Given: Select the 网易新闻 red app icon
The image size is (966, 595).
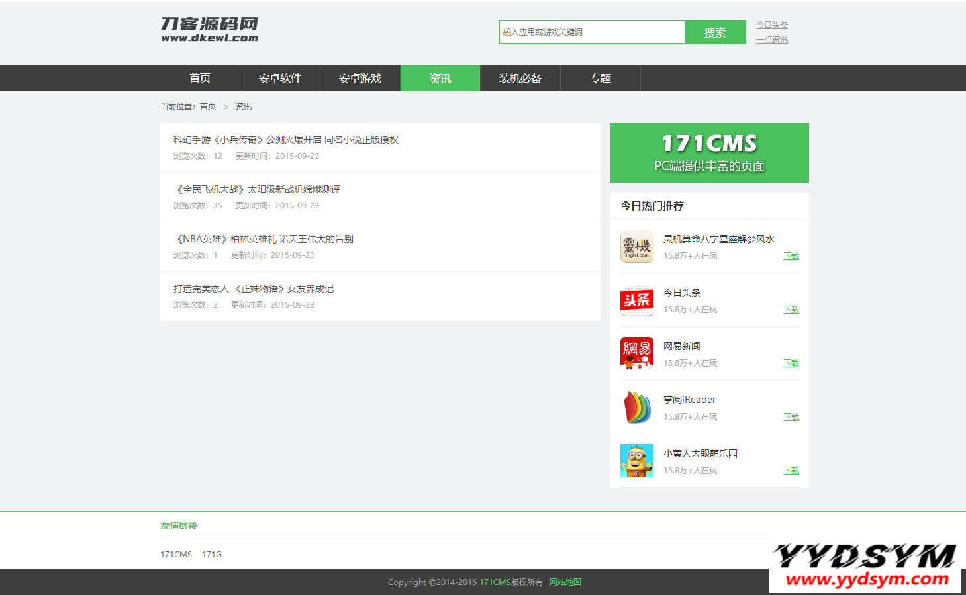Looking at the screenshot, I should pos(636,354).
